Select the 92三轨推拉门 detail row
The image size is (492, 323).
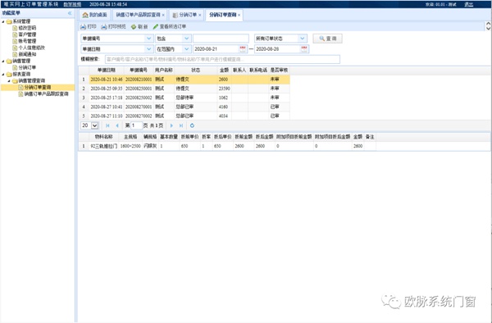click(227, 146)
